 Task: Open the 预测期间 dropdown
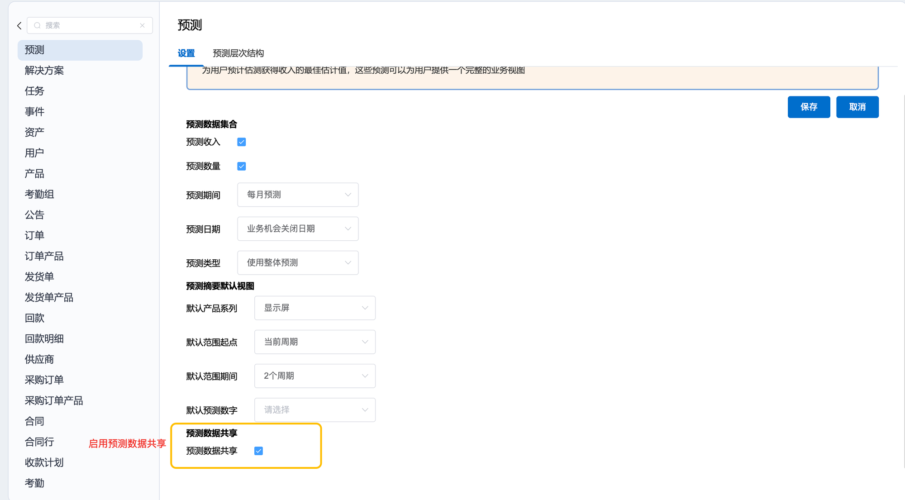[x=298, y=195]
